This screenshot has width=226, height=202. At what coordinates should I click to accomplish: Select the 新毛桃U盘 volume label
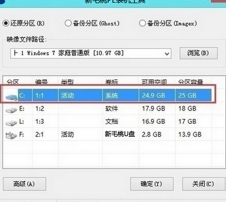120,134
